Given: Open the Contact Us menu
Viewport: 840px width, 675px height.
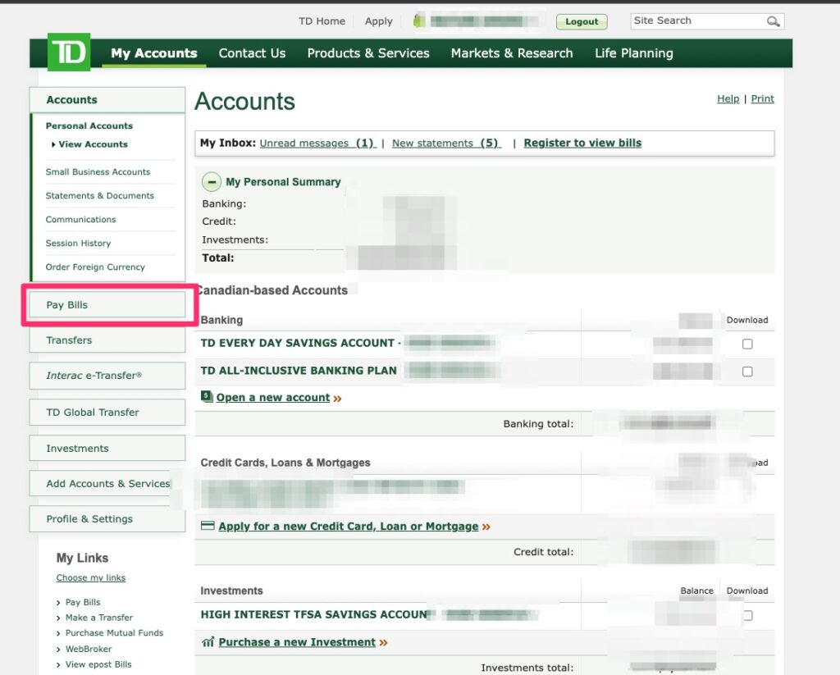Looking at the screenshot, I should click(x=252, y=53).
